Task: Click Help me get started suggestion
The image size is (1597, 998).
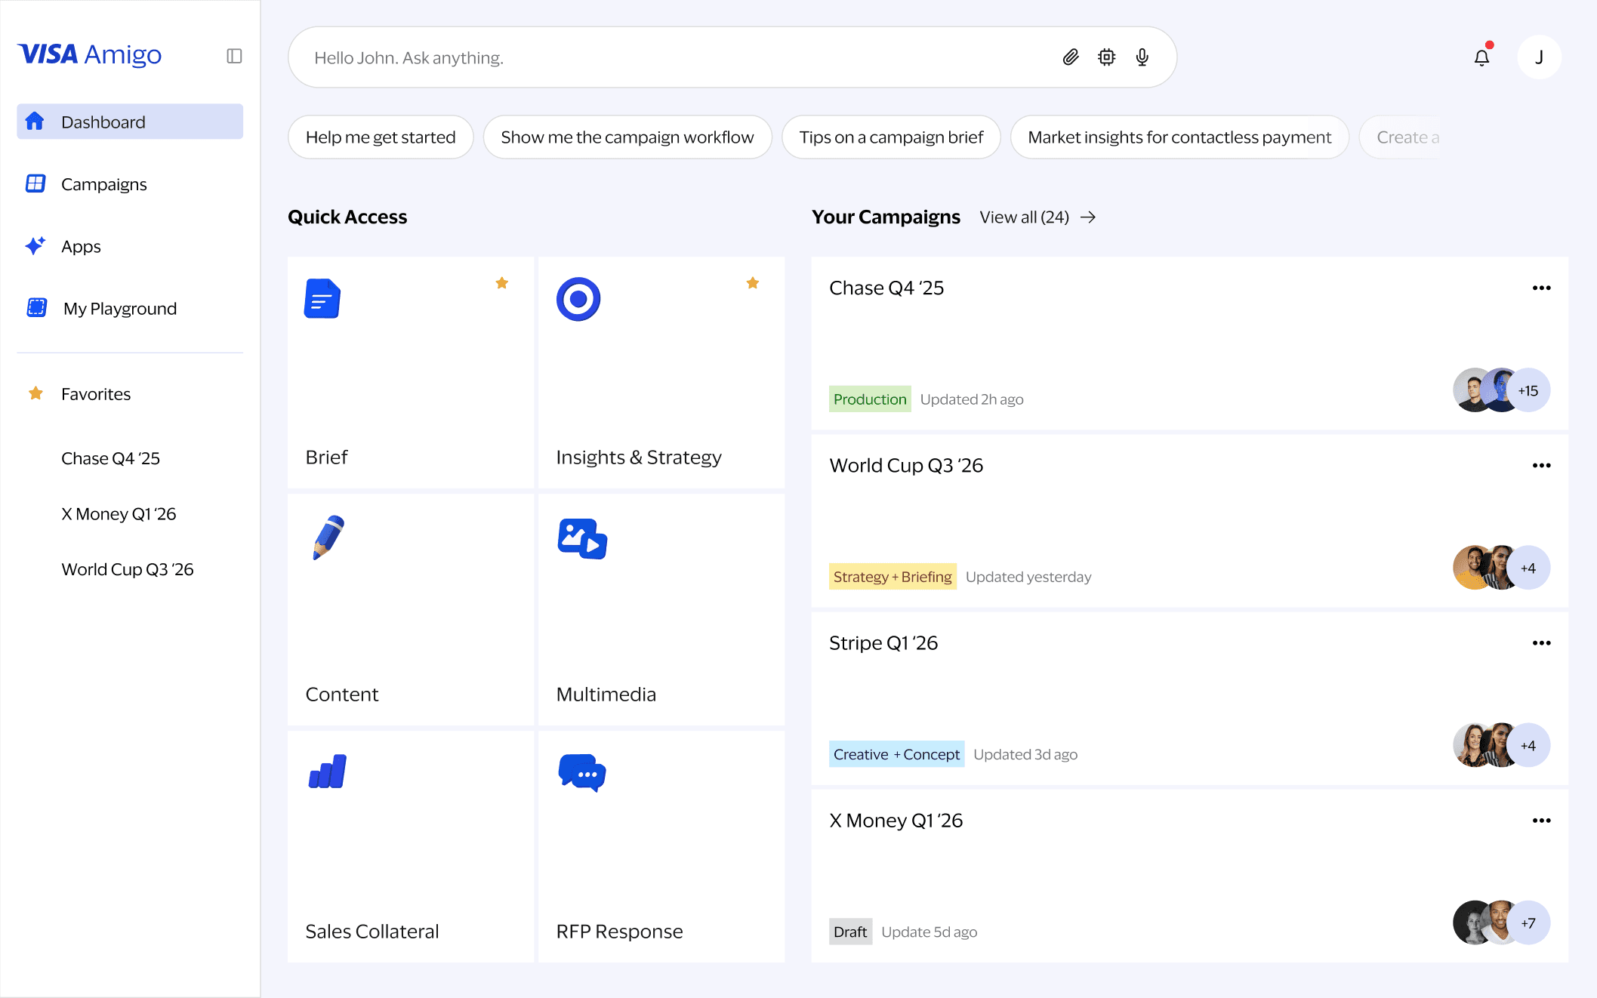Action: click(x=381, y=137)
